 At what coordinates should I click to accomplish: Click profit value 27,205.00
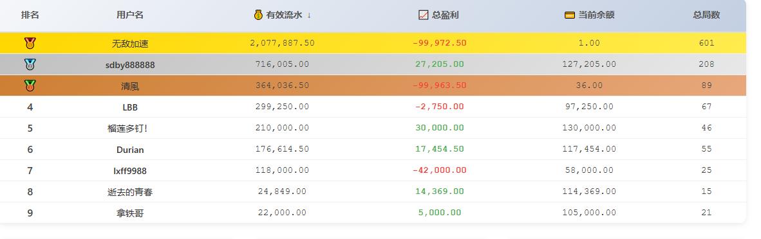(x=439, y=64)
